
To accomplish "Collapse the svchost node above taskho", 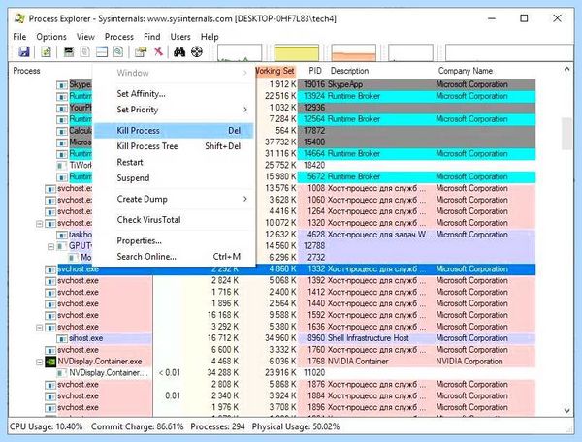I will [40, 224].
